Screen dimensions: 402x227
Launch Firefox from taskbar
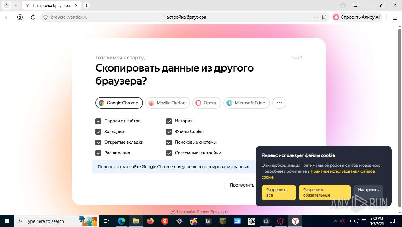(x=150, y=221)
